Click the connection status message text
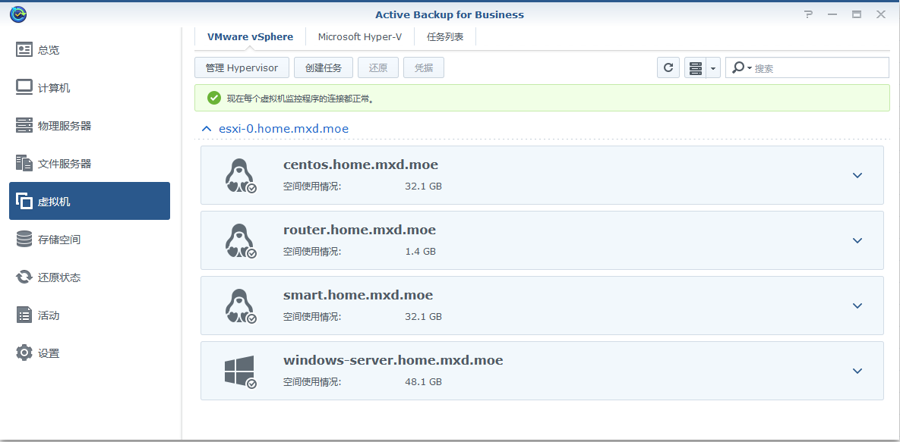 pos(301,99)
